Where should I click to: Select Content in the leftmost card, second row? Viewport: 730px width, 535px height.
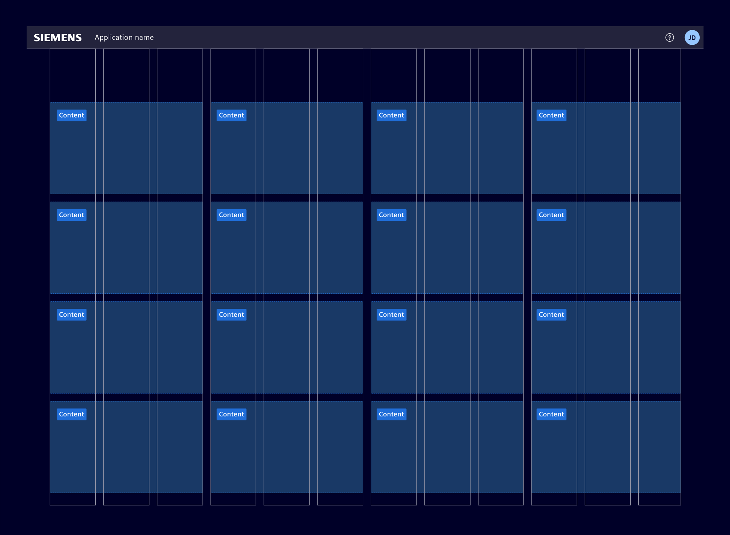tap(71, 215)
